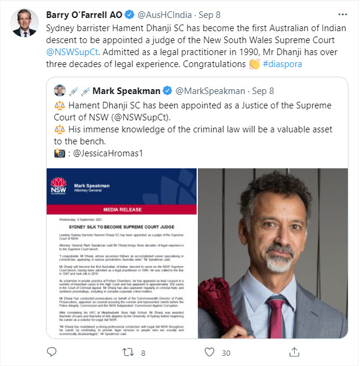Open the three-dot more options menu

pyautogui.click(x=342, y=14)
